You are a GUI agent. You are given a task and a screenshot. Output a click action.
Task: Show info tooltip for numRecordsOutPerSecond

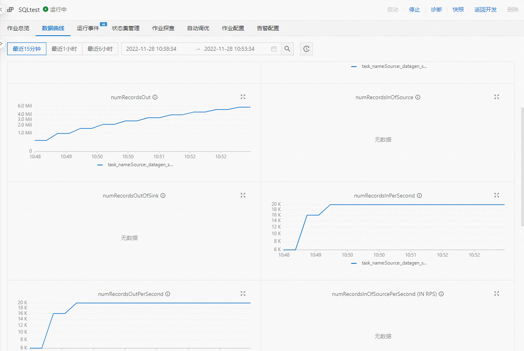click(x=168, y=294)
